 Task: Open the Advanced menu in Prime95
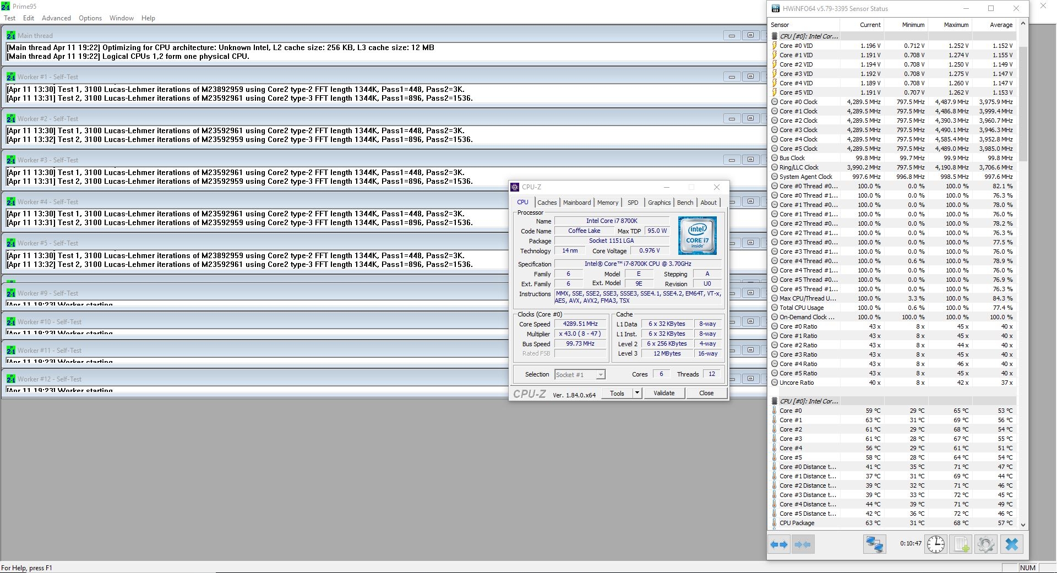pos(56,18)
